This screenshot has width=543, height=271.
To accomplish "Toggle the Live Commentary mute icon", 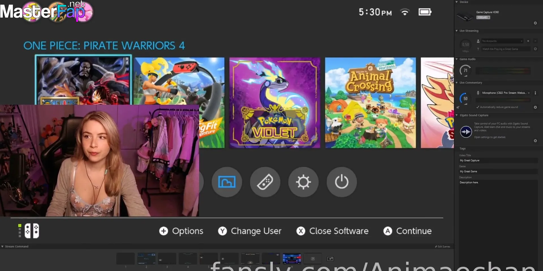I will [458, 107].
